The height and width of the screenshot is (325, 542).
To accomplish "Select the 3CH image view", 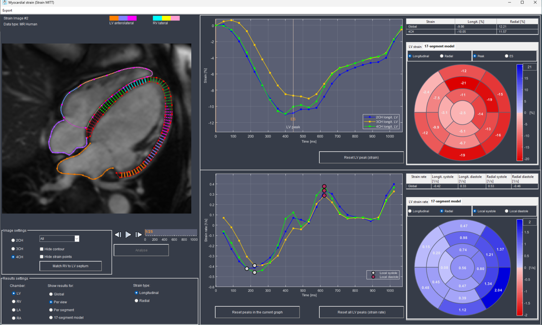I will (x=13, y=249).
